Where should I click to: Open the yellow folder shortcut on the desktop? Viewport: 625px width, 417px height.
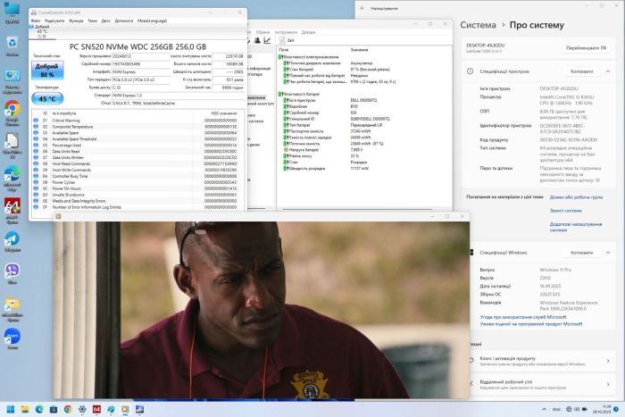tap(12, 310)
